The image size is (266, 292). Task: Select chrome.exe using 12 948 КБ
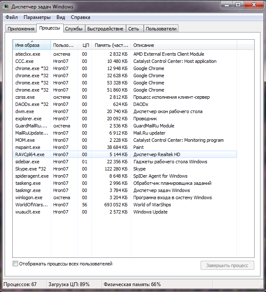[x=125, y=68]
